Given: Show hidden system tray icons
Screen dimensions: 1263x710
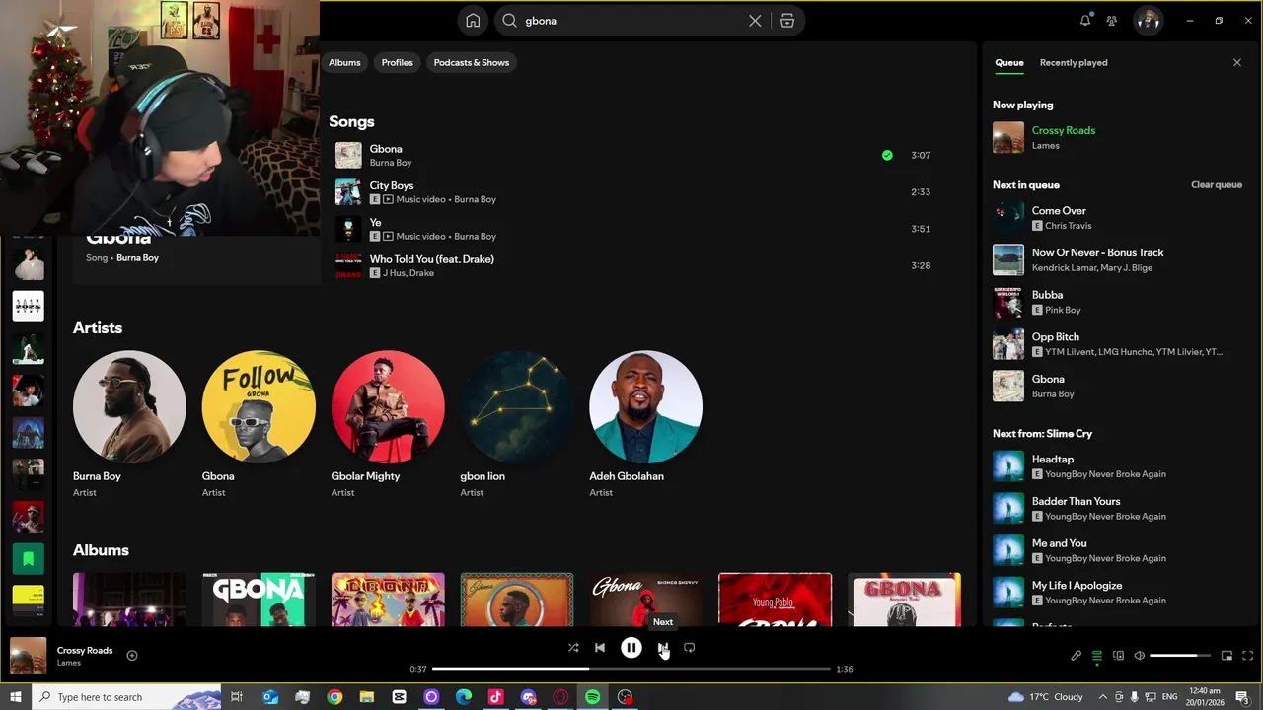Looking at the screenshot, I should [1102, 697].
